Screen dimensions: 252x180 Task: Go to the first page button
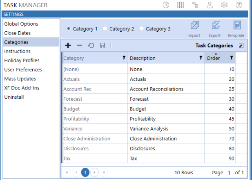coord(67,173)
